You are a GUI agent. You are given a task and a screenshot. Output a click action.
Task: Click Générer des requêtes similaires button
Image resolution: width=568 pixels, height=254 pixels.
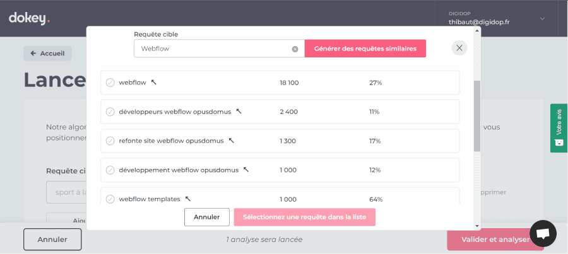pos(365,49)
